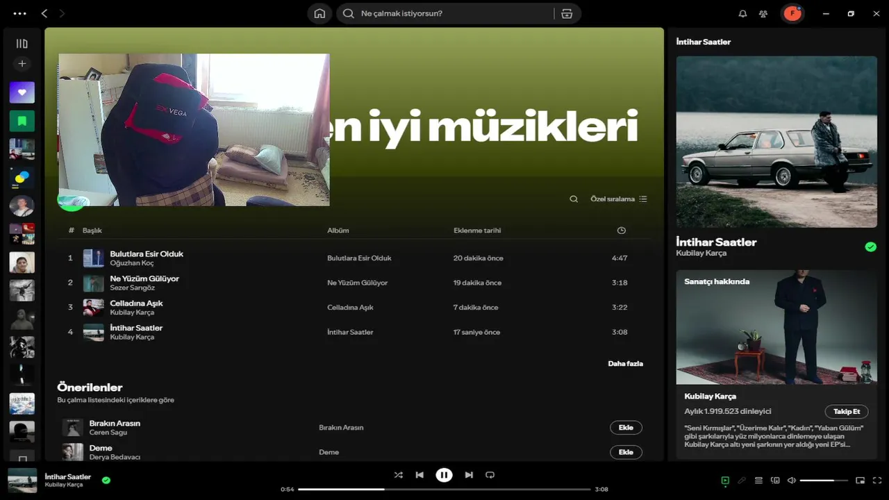The width and height of the screenshot is (889, 500).
Task: Connect to a device
Action: point(775,481)
